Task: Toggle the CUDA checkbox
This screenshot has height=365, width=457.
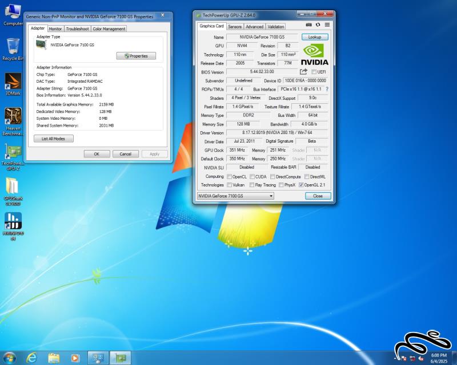Action: coord(252,177)
